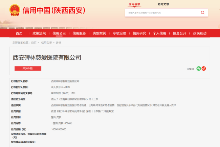
Task: Click the national emblem logo
Action: pyautogui.click(x=15, y=10)
